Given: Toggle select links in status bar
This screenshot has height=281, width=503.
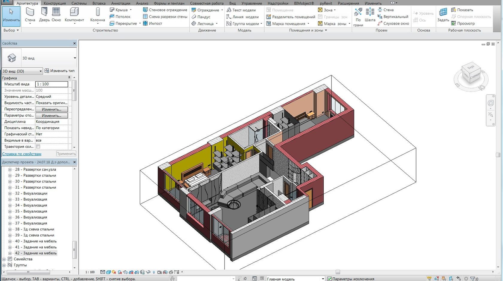Looking at the screenshot, I should click(429, 279).
